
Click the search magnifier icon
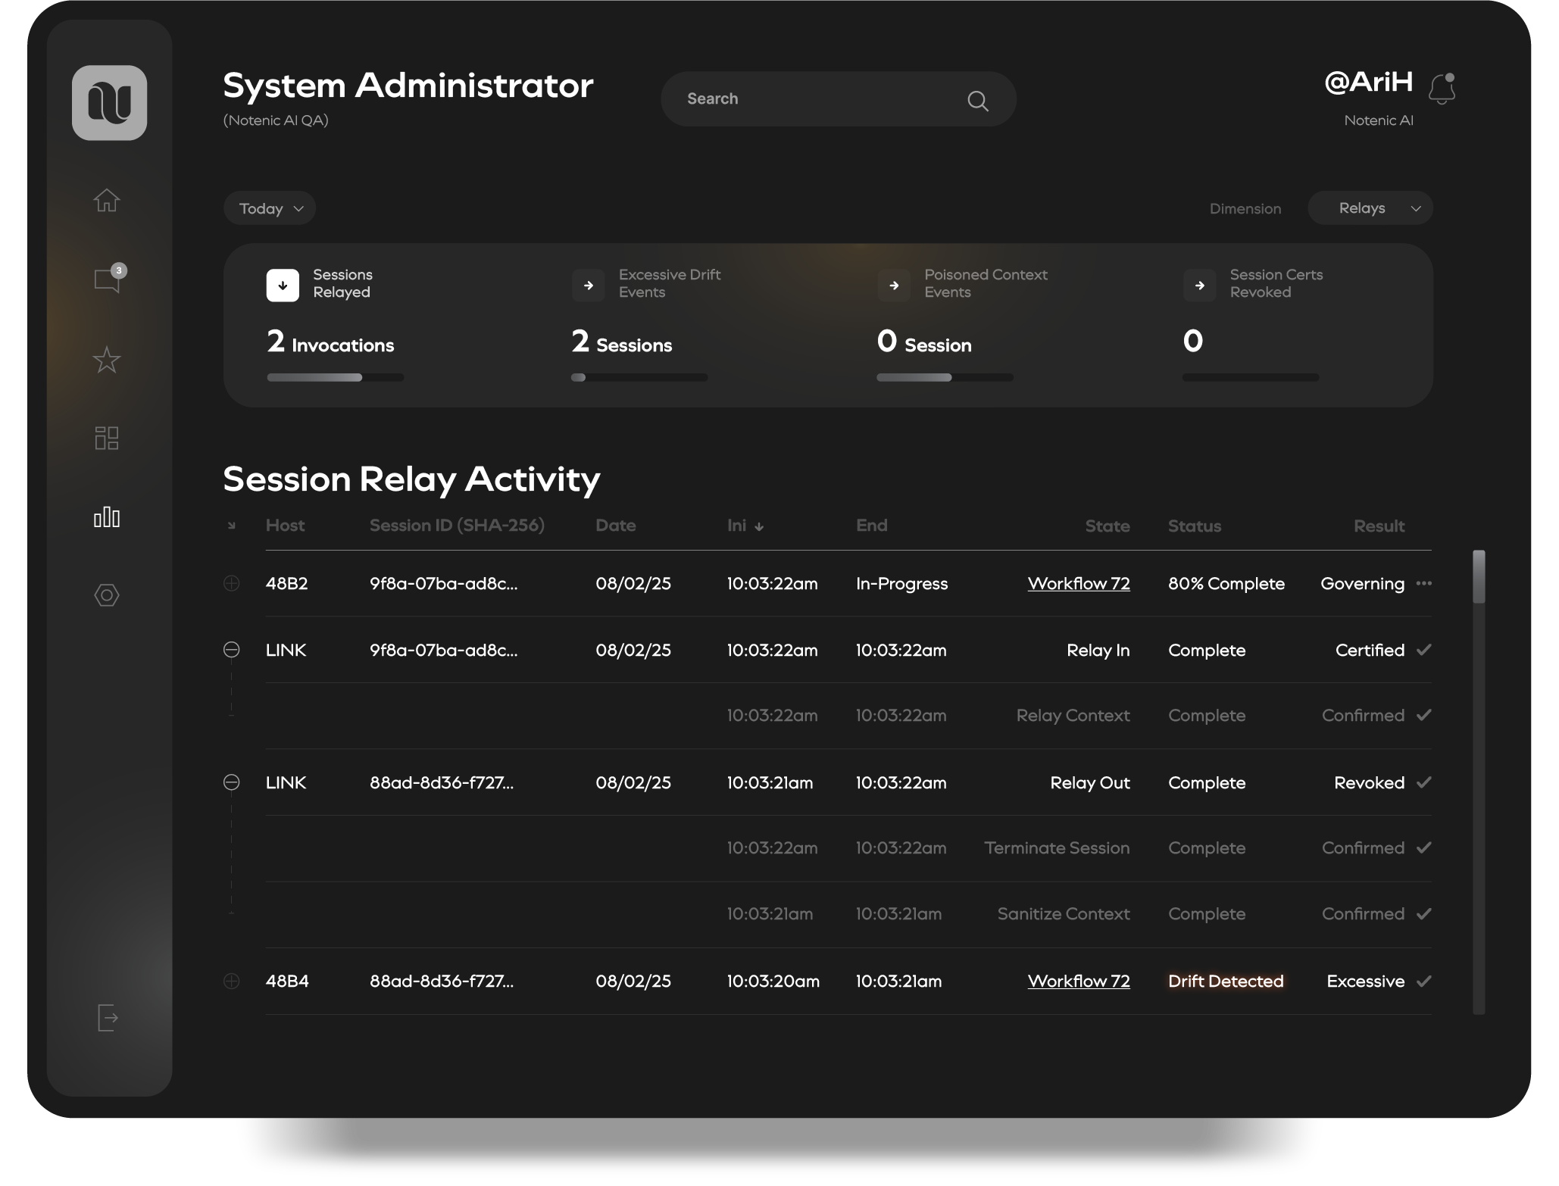coord(977,101)
